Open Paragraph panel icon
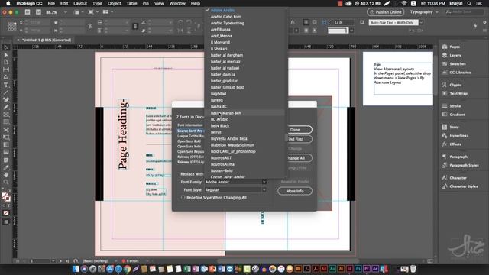489x275 pixels. click(445, 157)
